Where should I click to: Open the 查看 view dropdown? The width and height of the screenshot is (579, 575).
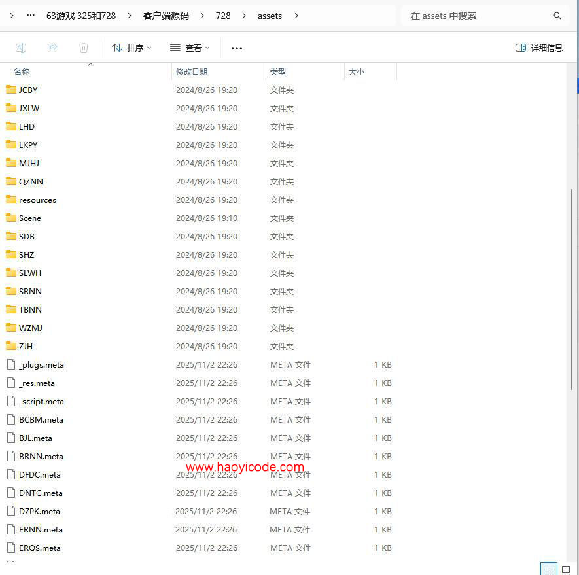(190, 47)
